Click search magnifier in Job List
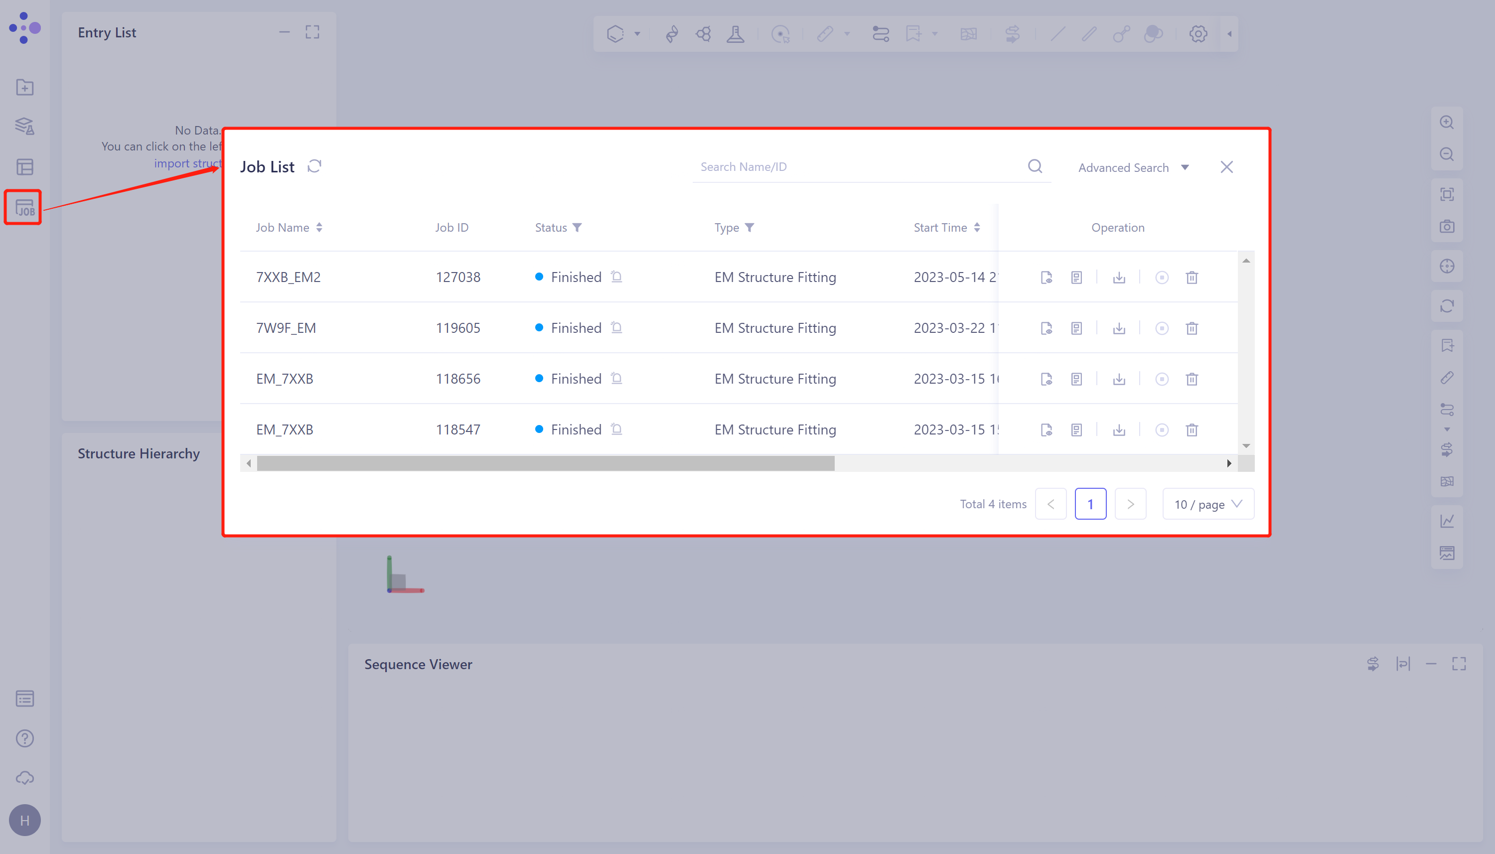The height and width of the screenshot is (854, 1495). click(1035, 166)
